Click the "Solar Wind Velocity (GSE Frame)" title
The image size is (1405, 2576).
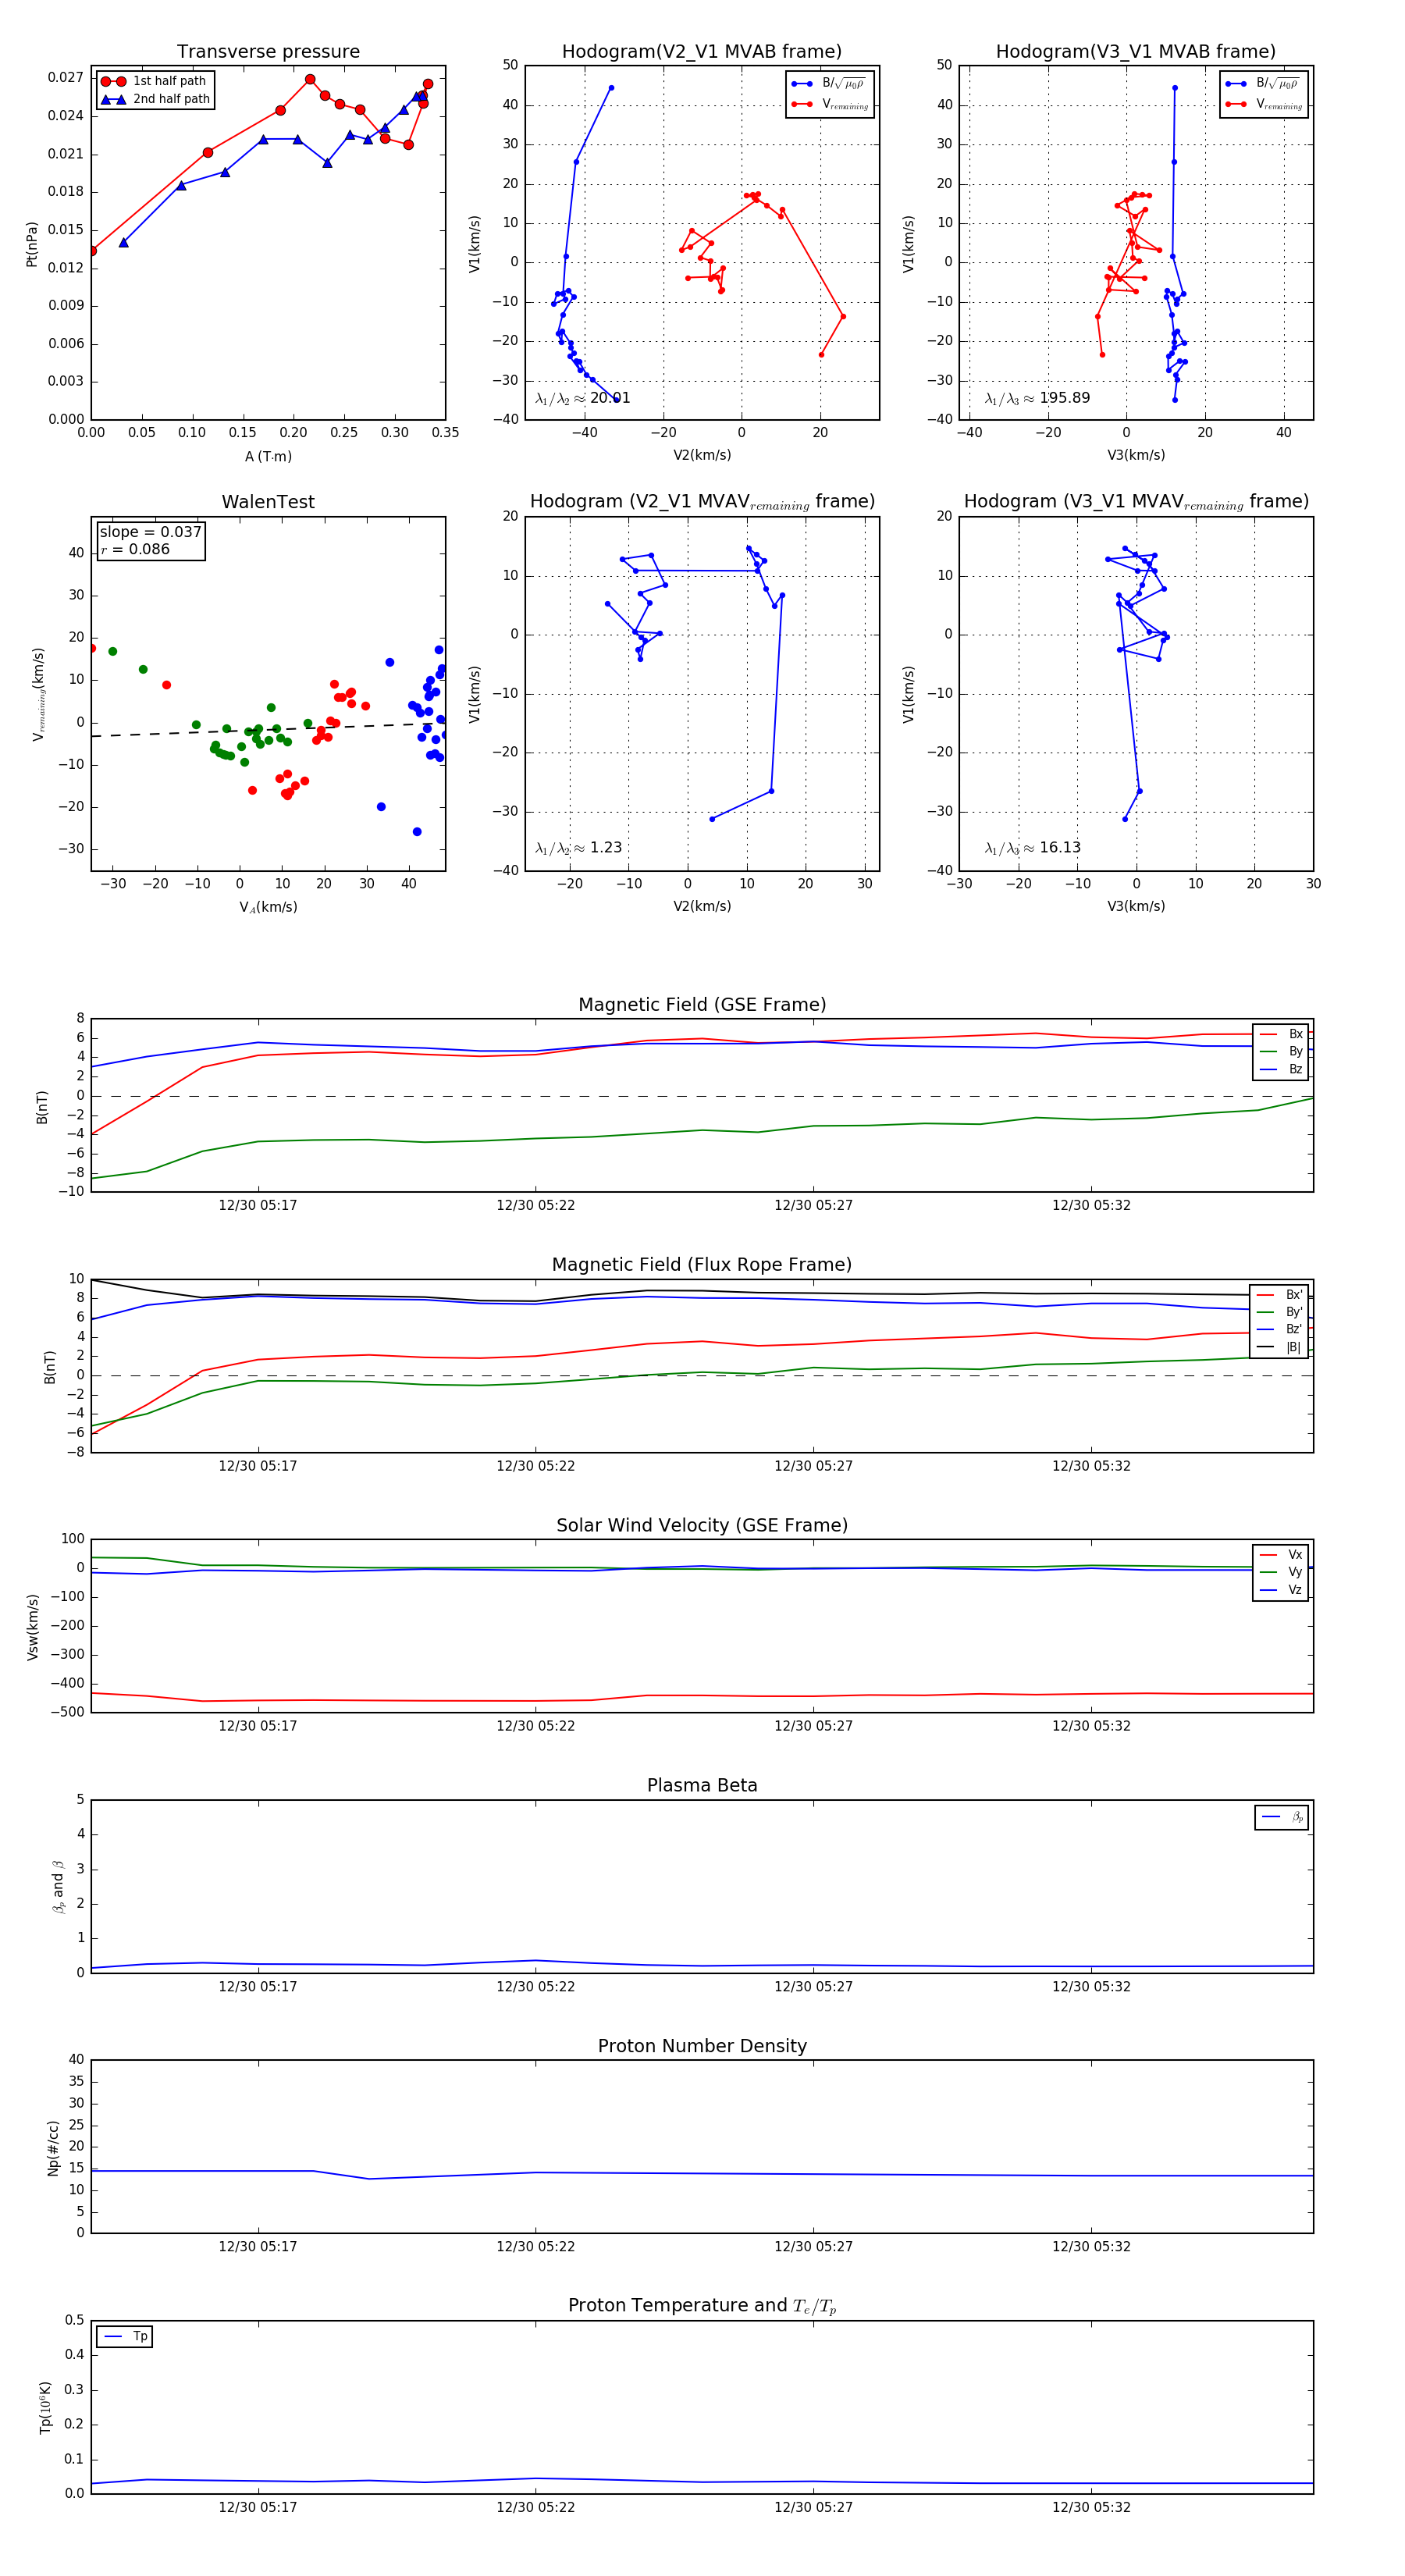[702, 1526]
